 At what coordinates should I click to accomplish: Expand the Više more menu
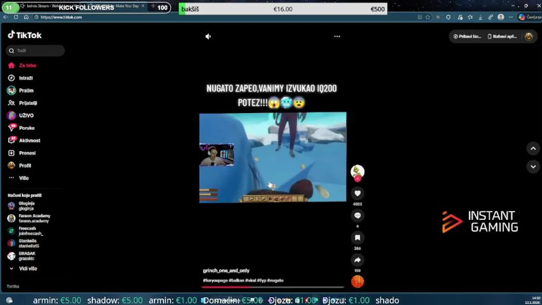(x=18, y=178)
